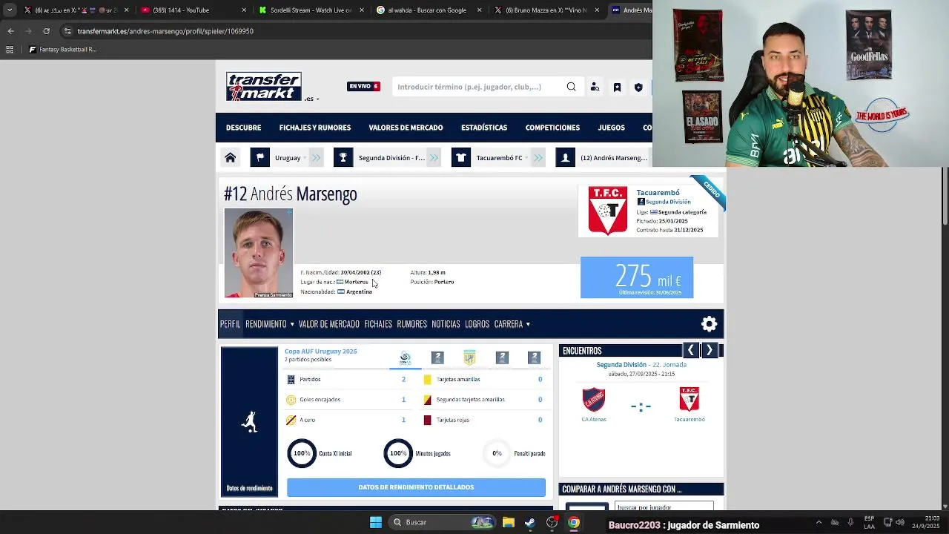Open the user account icon in header
The width and height of the screenshot is (949, 534).
click(x=595, y=87)
